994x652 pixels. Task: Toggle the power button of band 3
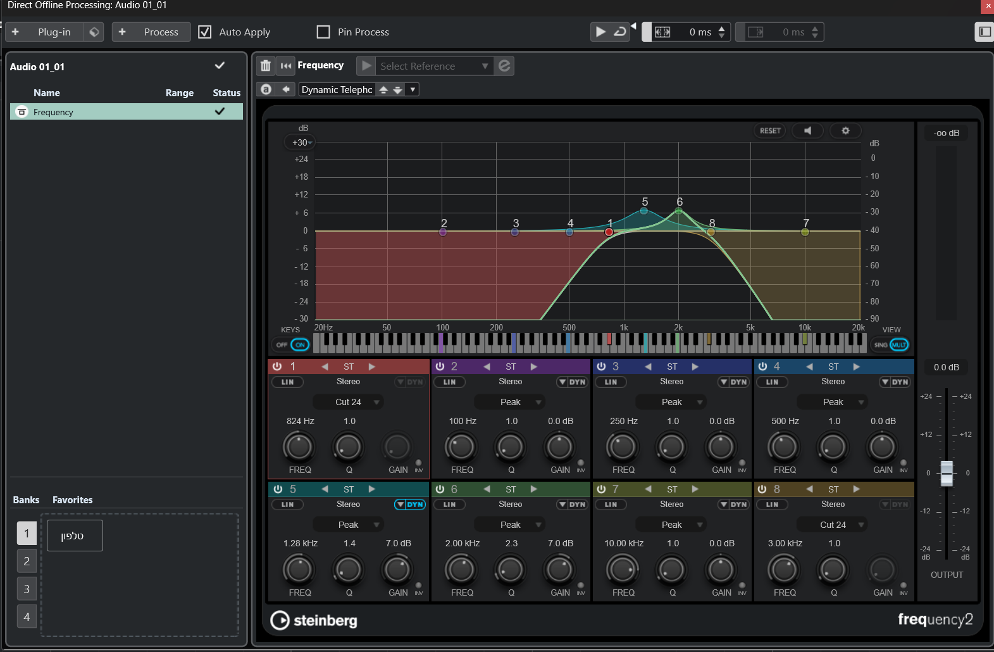601,367
